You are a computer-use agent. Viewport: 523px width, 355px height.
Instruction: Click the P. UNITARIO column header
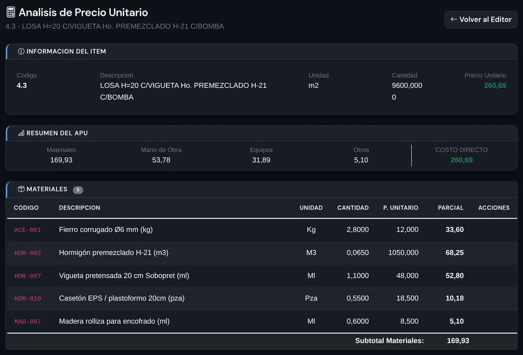[x=401, y=208]
